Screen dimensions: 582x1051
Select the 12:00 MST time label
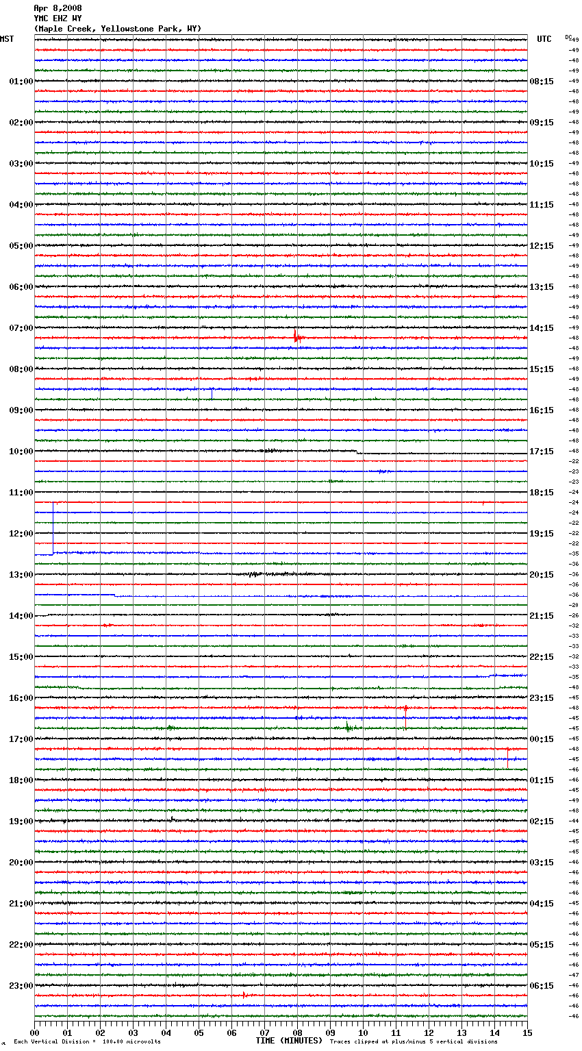point(21,534)
